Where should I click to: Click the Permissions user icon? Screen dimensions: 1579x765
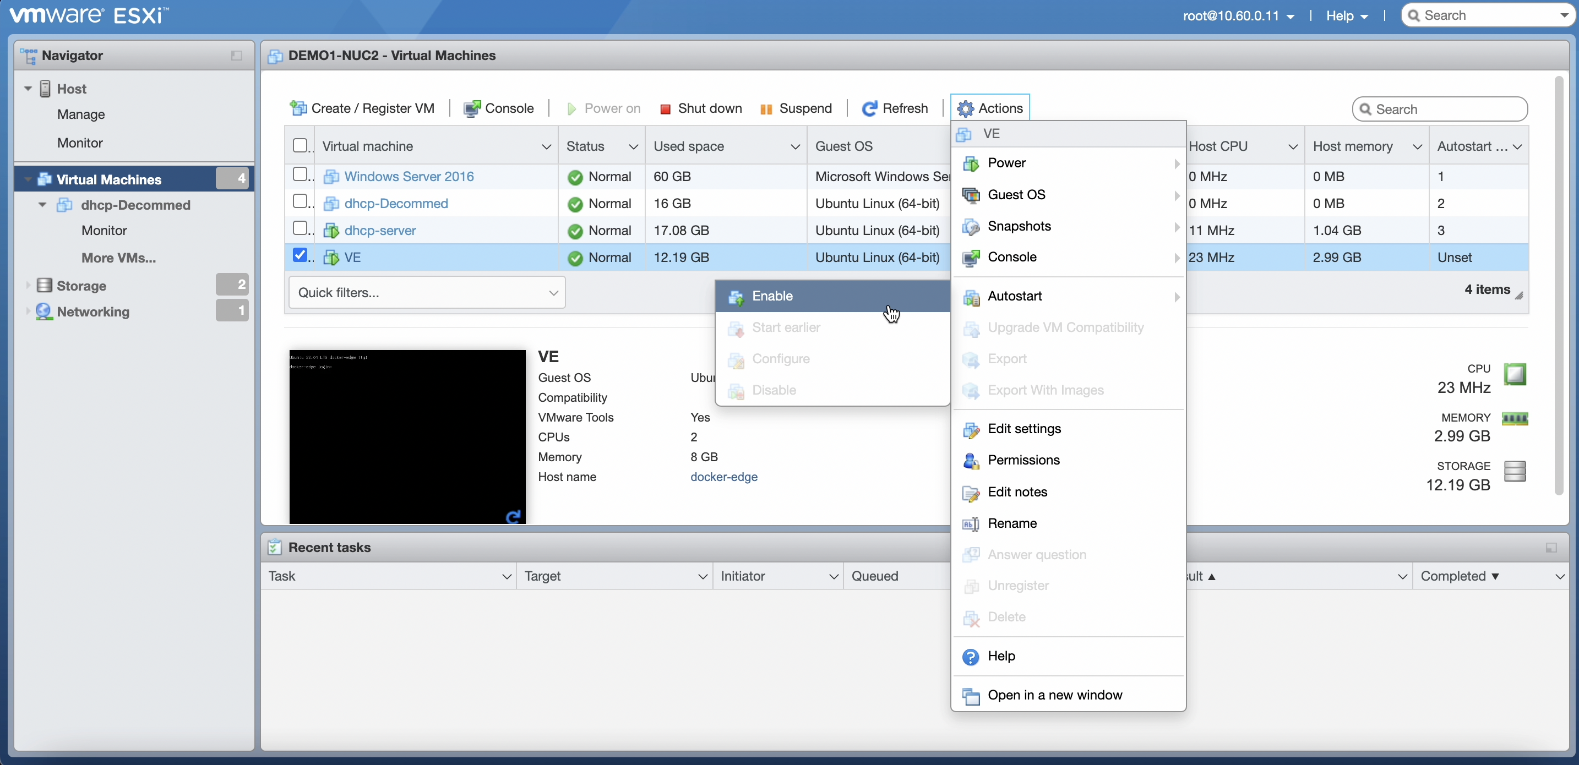(x=971, y=461)
